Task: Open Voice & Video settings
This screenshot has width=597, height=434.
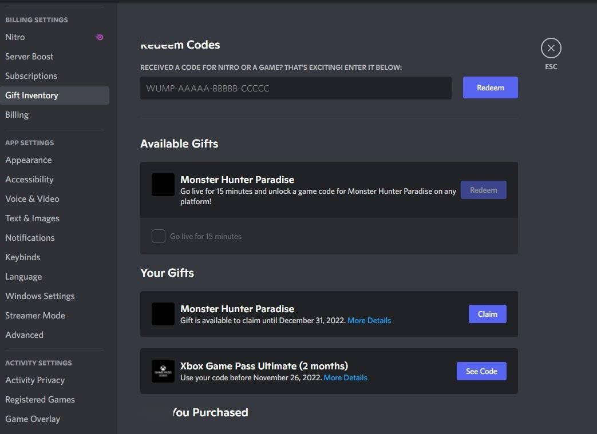Action: 32,198
